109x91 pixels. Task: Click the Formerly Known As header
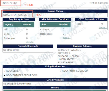pyautogui.click(x=28, y=46)
